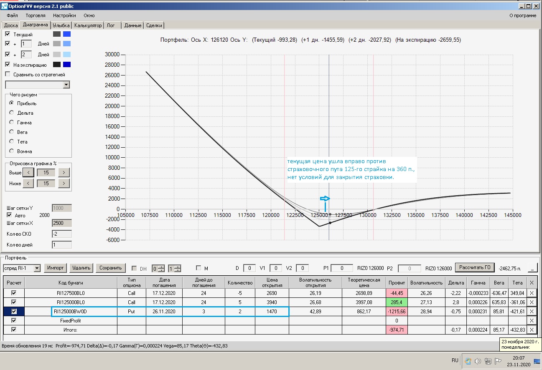Open the volume speaker icon in system tray
This screenshot has height=370, width=542.
pyautogui.click(x=478, y=361)
